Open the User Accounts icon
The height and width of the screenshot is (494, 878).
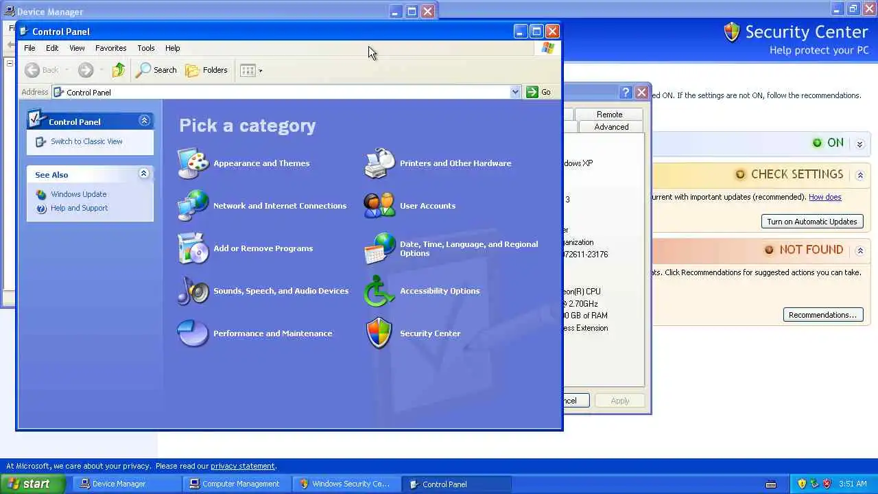pos(379,206)
